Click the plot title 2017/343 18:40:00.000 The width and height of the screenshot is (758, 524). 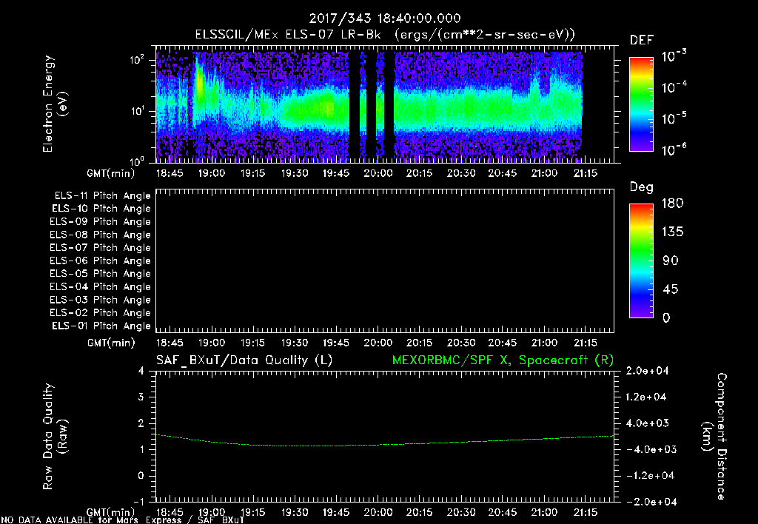pyautogui.click(x=385, y=19)
